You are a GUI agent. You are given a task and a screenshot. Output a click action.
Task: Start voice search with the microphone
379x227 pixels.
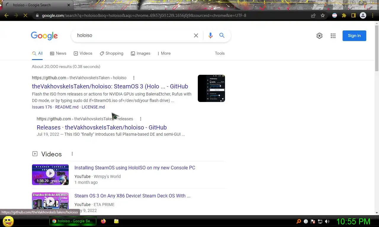click(x=211, y=35)
